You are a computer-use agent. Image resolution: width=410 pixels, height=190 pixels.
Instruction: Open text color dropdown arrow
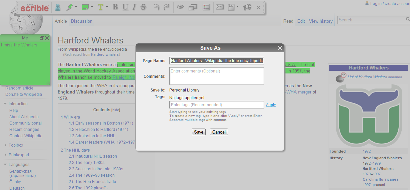(107, 7)
